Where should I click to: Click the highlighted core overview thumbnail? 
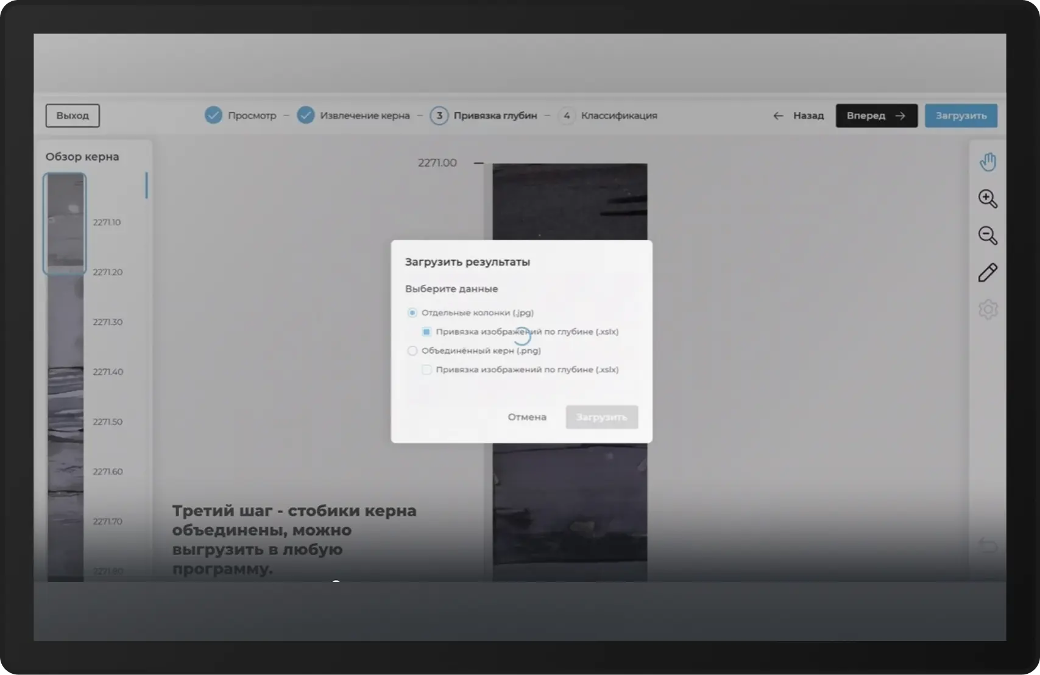(x=65, y=223)
